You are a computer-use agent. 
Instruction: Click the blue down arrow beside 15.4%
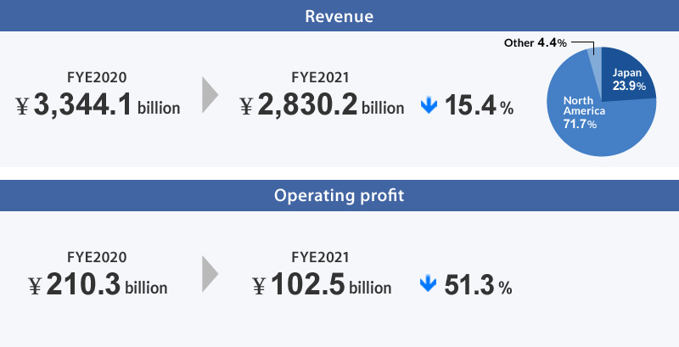click(x=429, y=105)
